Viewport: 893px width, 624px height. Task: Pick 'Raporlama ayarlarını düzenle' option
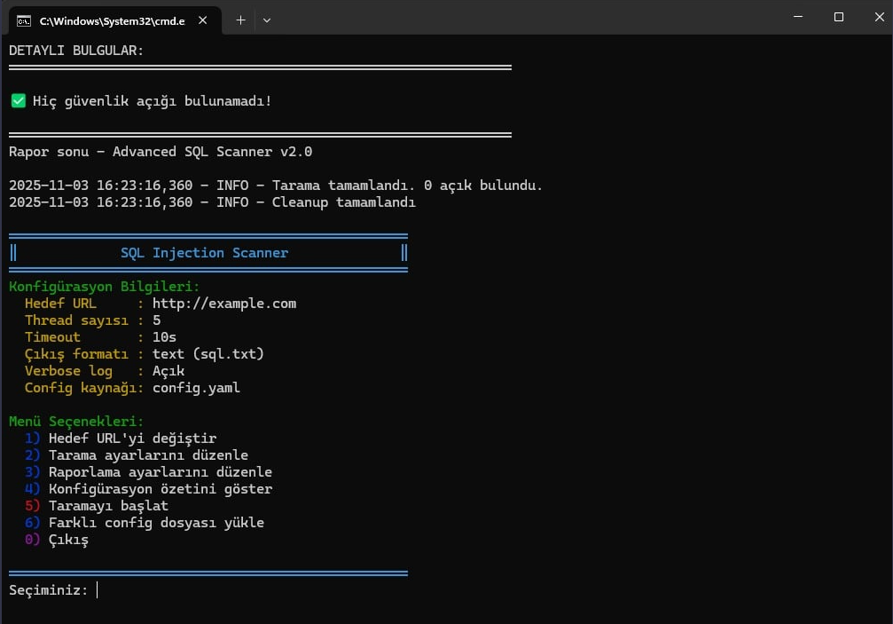161,472
